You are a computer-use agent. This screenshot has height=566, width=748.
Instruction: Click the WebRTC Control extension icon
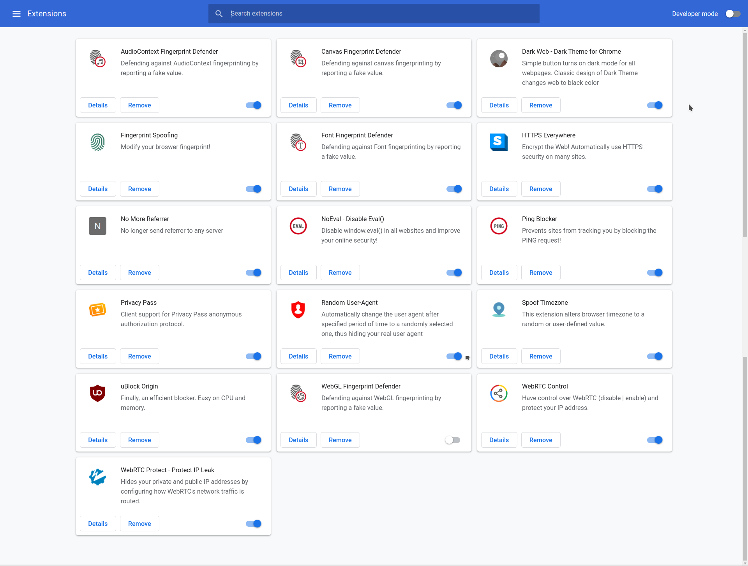(x=499, y=393)
